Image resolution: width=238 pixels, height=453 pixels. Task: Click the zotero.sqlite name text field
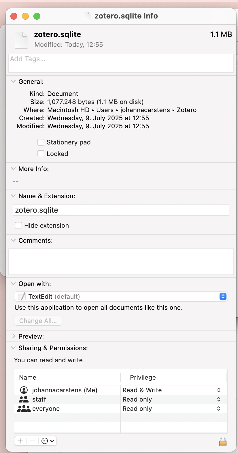pyautogui.click(x=121, y=210)
